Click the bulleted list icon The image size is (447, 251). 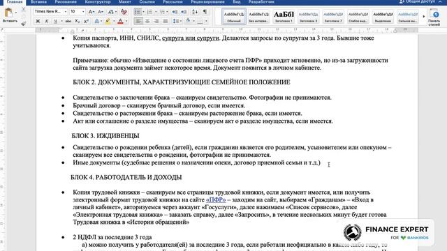click(138, 12)
